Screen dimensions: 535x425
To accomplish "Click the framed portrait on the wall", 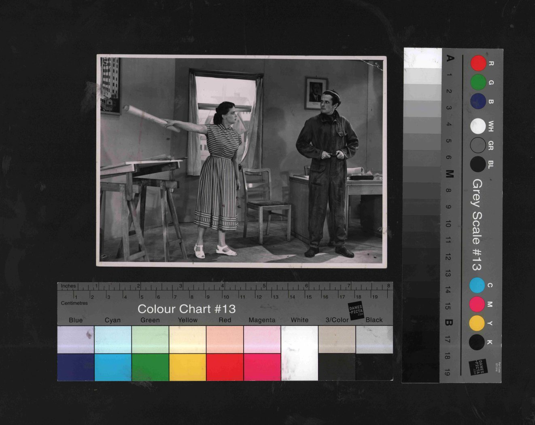I will pyautogui.click(x=316, y=93).
